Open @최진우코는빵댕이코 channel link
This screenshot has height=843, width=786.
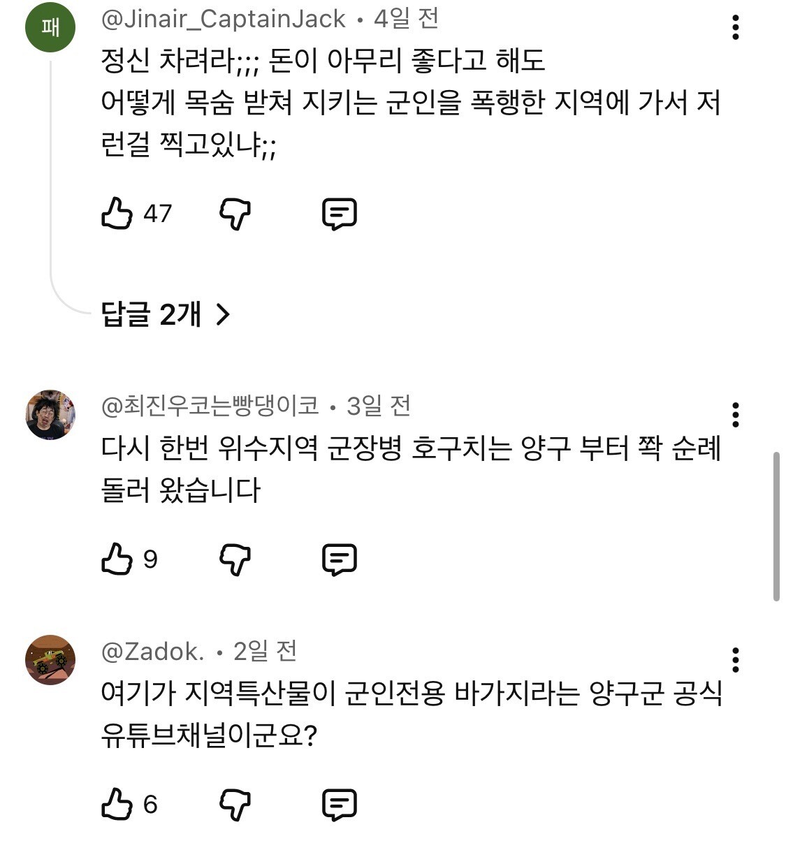[210, 406]
